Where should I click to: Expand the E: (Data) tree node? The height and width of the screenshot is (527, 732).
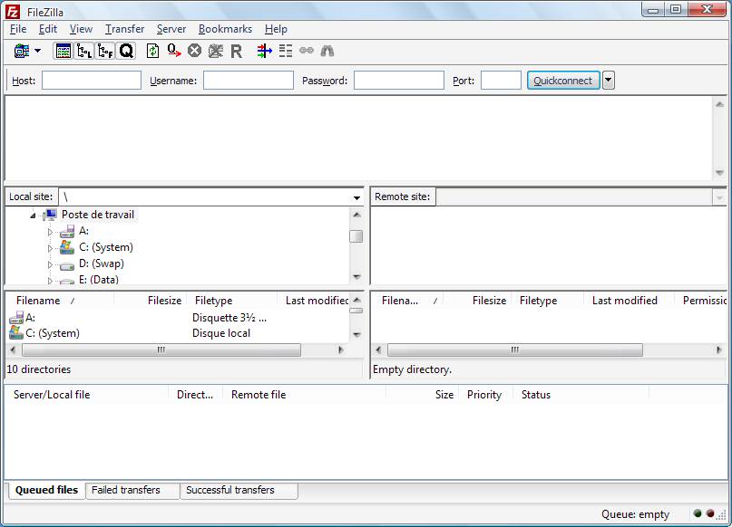click(50, 281)
